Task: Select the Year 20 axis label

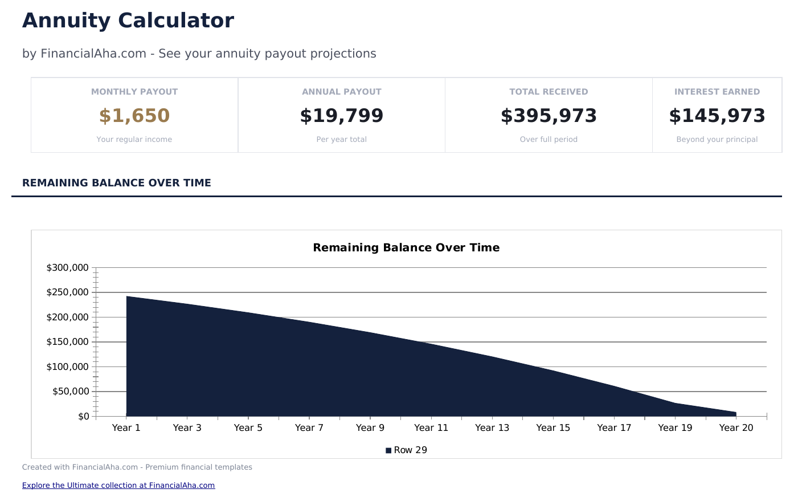Action: point(736,427)
